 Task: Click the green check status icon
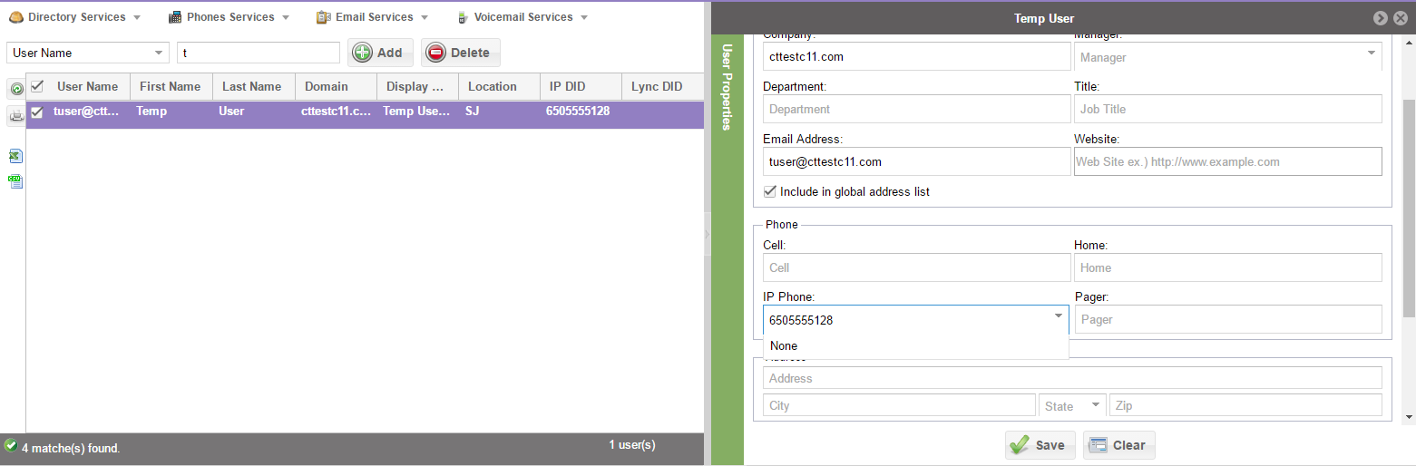pos(11,445)
